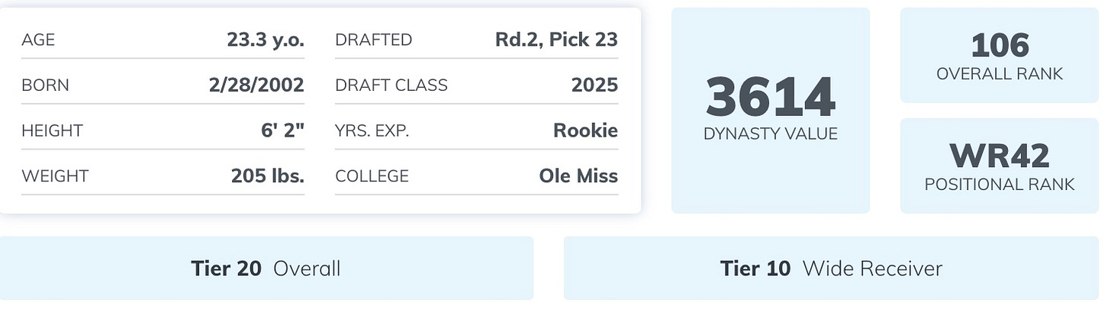Click the DRAFT CLASS label

tap(391, 85)
